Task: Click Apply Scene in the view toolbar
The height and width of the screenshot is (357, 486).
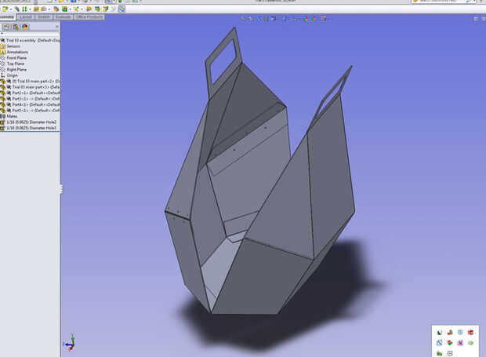Action: click(314, 19)
